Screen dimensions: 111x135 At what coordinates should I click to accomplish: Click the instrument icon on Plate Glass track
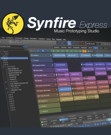click(35, 70)
